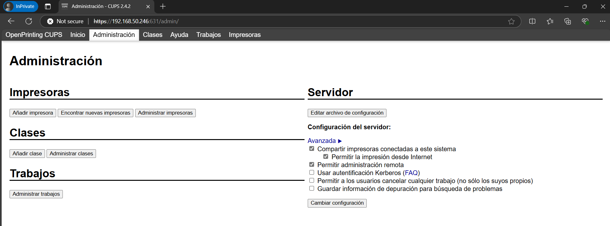Open the Favorites list icon

[550, 21]
